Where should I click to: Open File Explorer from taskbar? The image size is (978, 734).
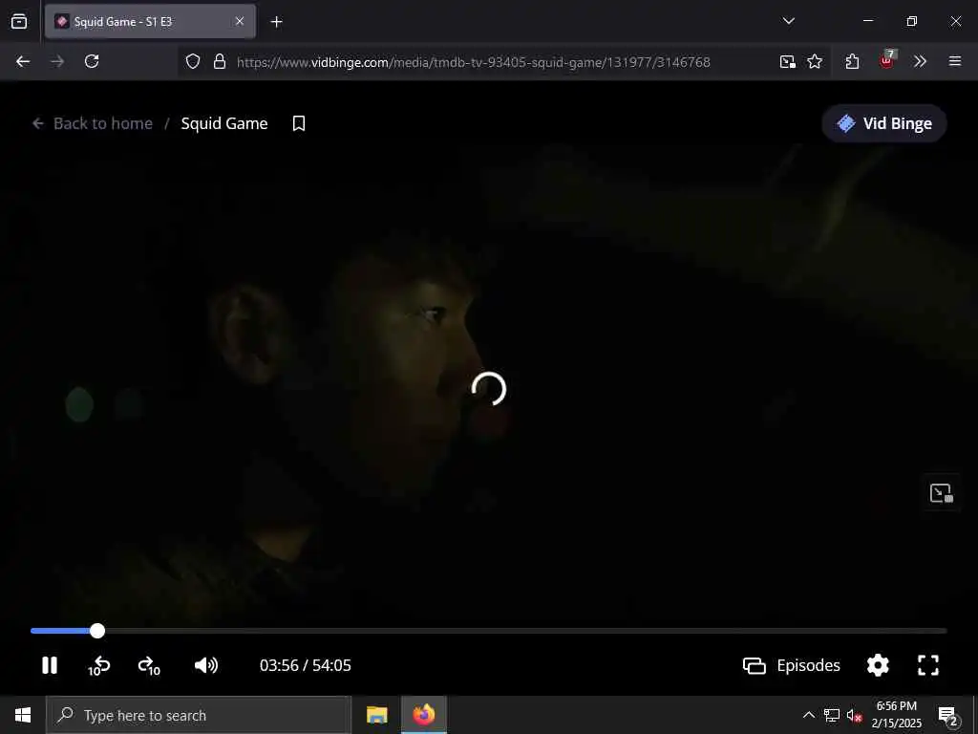376,715
